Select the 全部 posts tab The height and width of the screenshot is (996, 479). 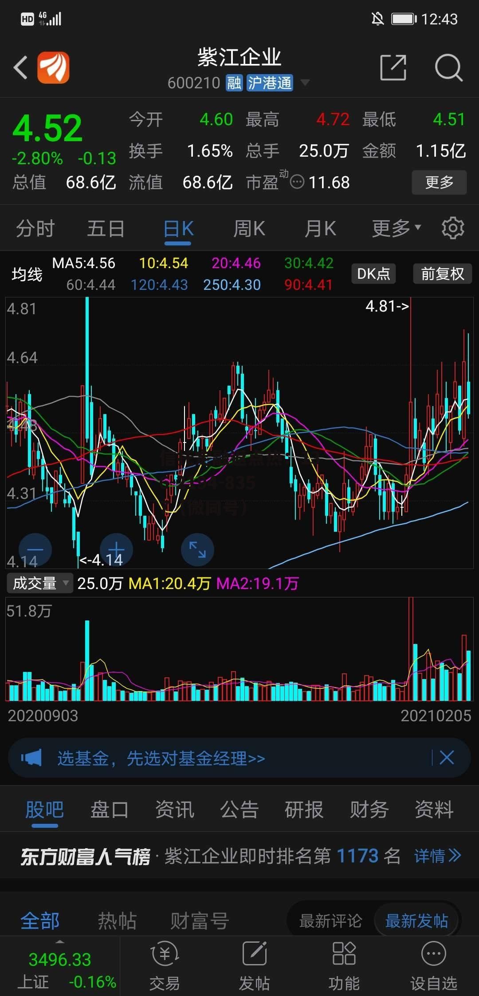pyautogui.click(x=40, y=921)
